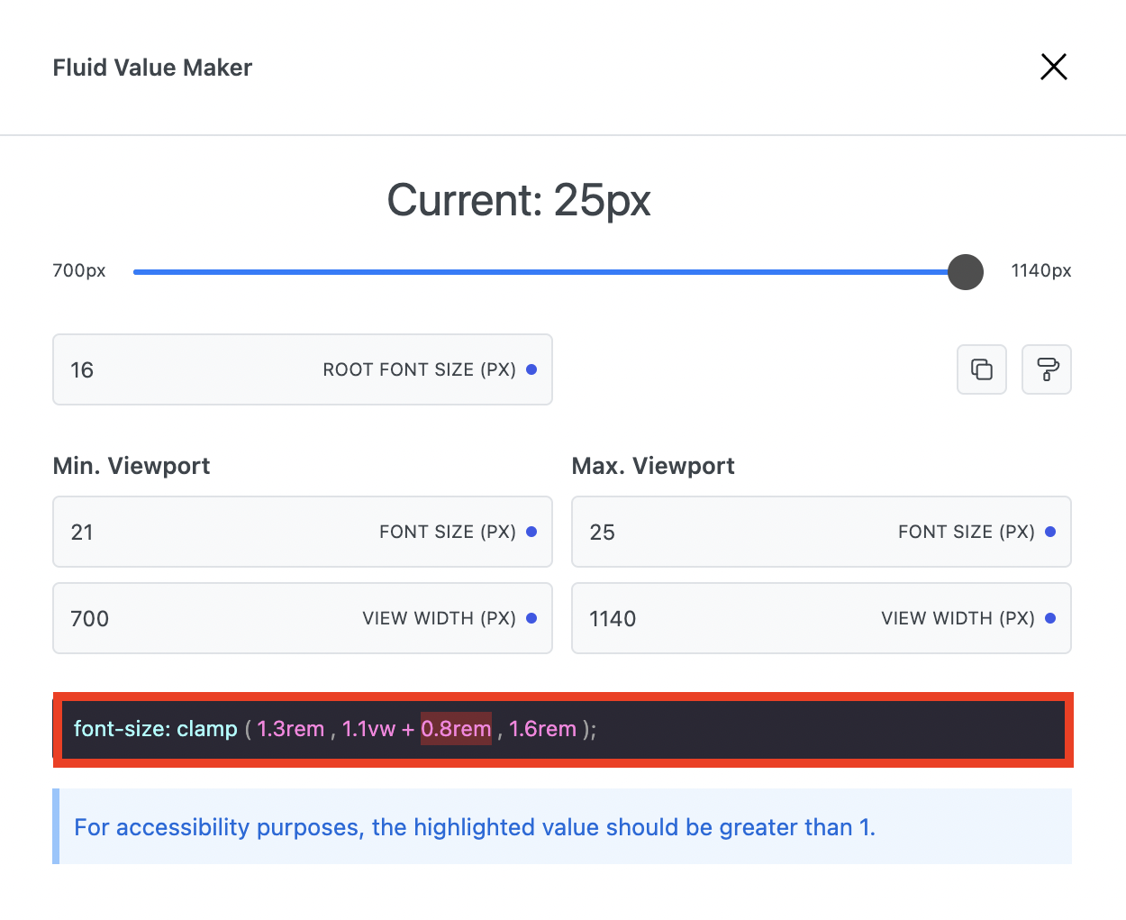
Task: Click the 1.1vw value in the clamp code
Action: pyautogui.click(x=368, y=729)
